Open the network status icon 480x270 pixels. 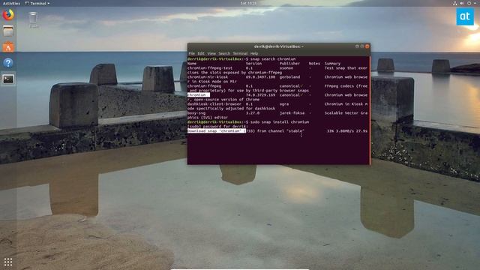(x=455, y=3)
